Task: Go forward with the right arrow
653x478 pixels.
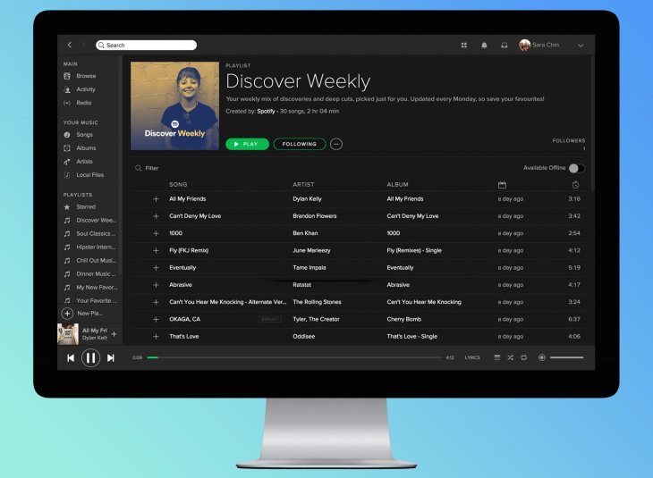Action: [83, 45]
